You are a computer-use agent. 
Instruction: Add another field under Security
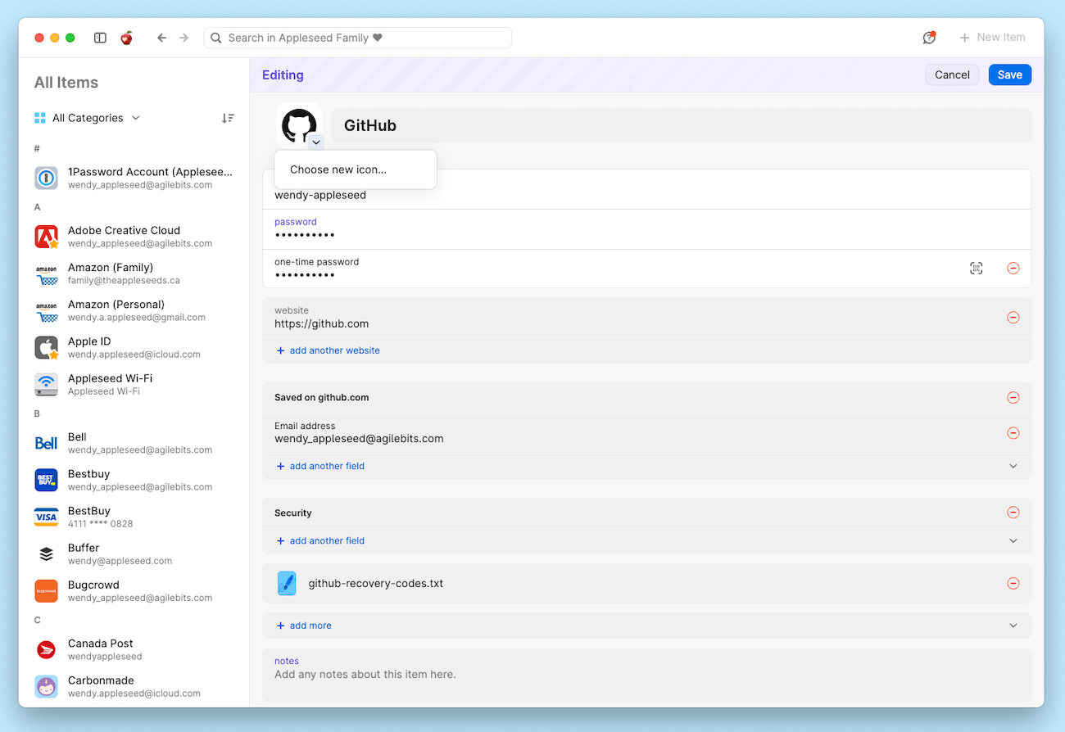pos(320,541)
